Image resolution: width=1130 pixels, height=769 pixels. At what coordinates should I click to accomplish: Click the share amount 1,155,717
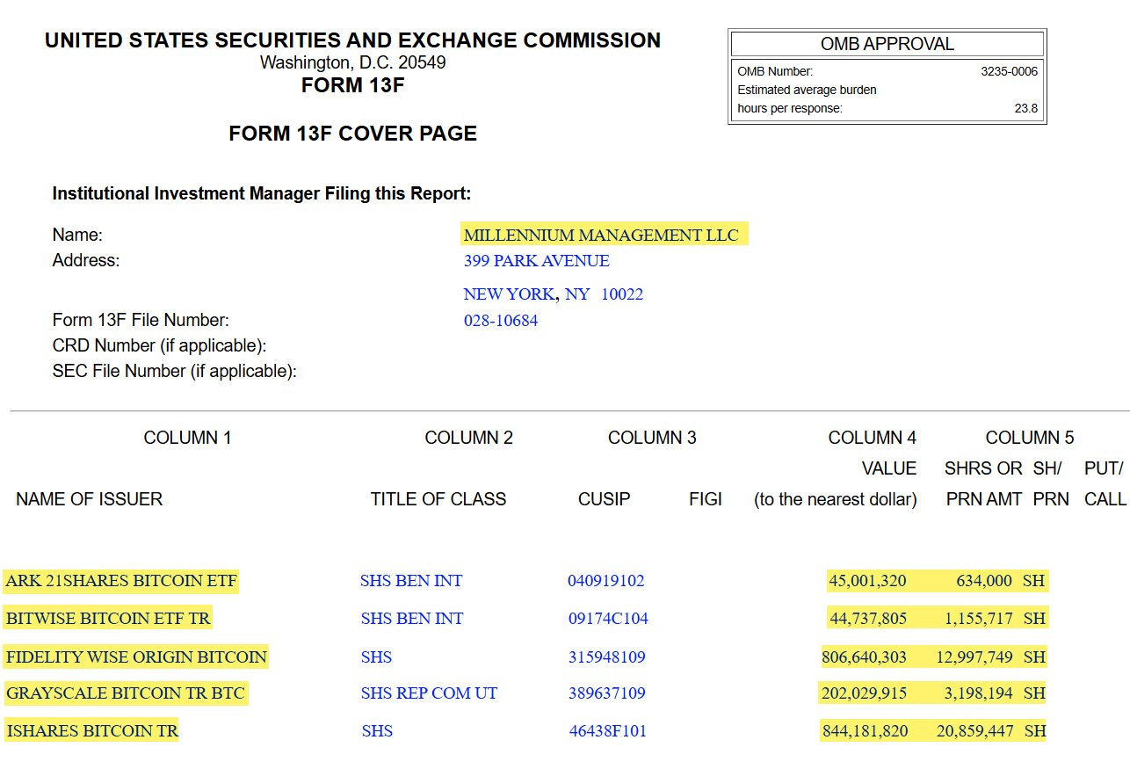coord(979,619)
